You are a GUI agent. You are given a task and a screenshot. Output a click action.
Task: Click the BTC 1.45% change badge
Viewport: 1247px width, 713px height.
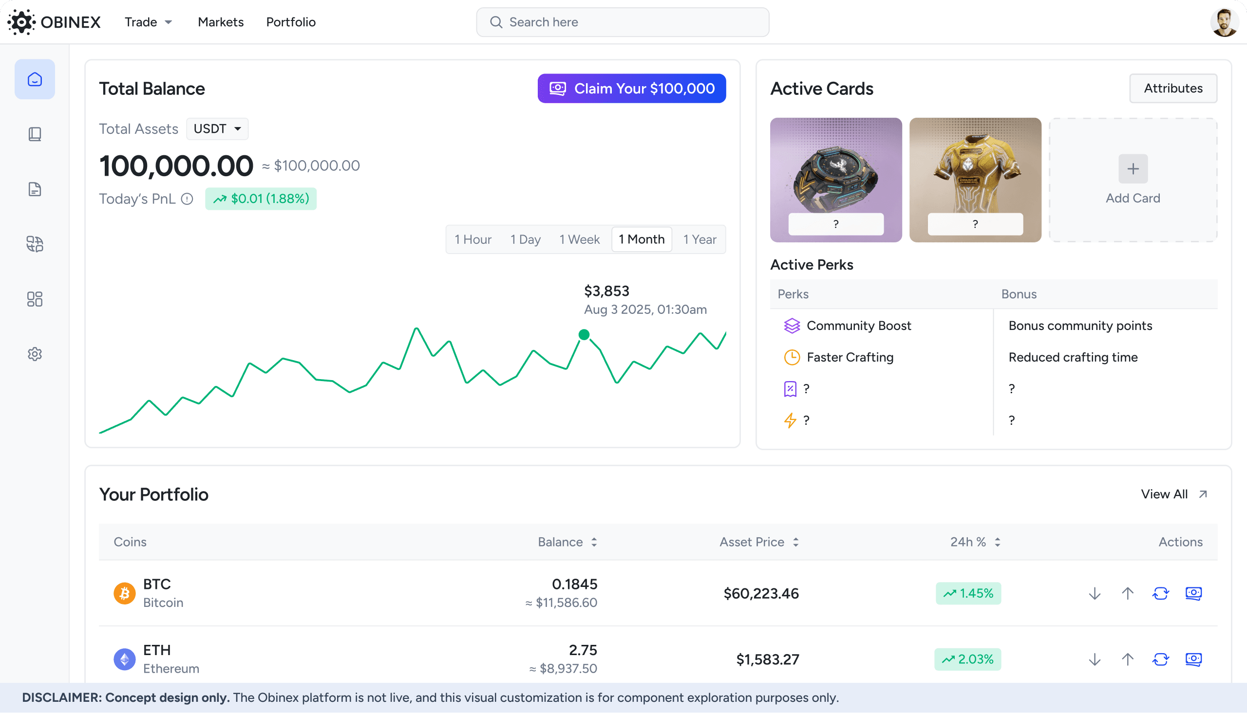coord(968,593)
